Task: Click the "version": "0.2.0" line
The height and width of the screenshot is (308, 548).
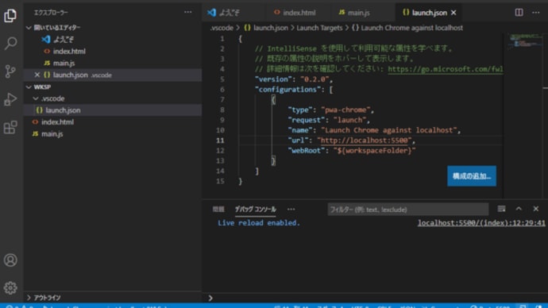Action: pyautogui.click(x=294, y=79)
